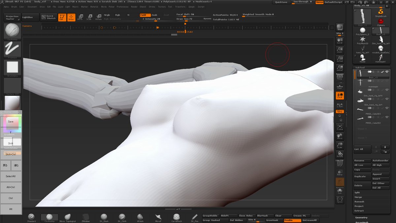Viewport: 396px width, 223px height.
Task: Open Quick Sketch
Action: coord(49,17)
